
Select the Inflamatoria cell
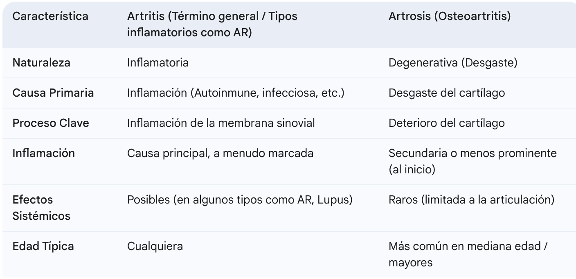click(158, 63)
